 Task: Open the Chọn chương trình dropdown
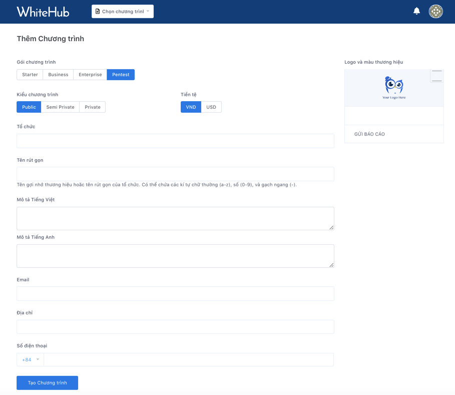123,11
